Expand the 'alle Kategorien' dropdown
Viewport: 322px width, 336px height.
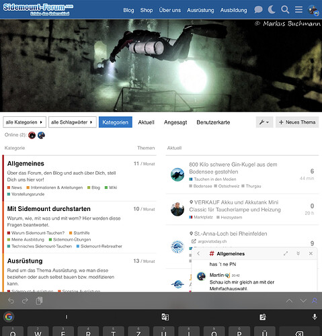[x=24, y=122]
